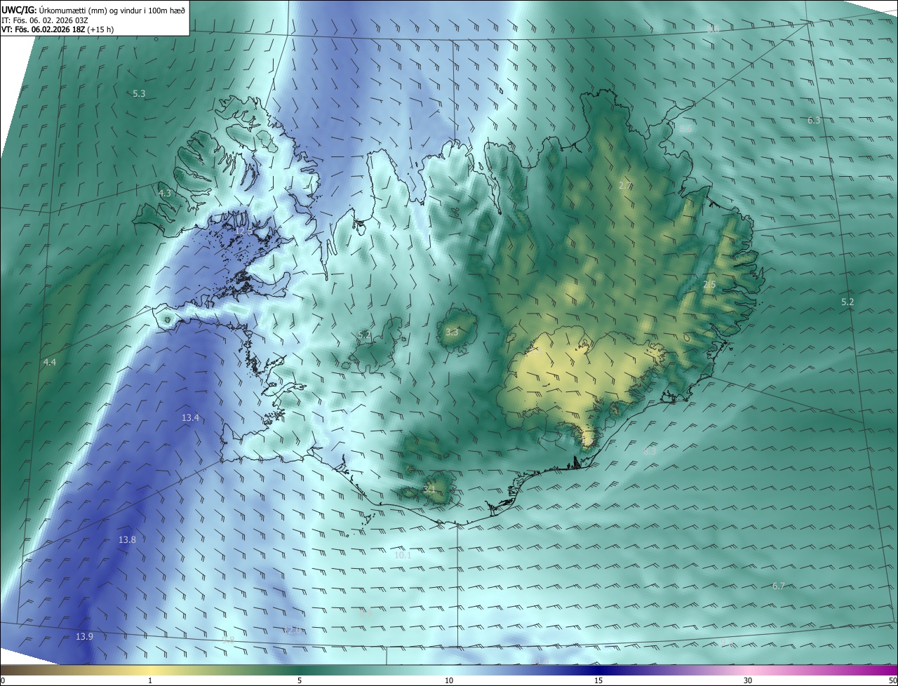Click the 13.8 value label
The image size is (898, 686).
point(127,540)
